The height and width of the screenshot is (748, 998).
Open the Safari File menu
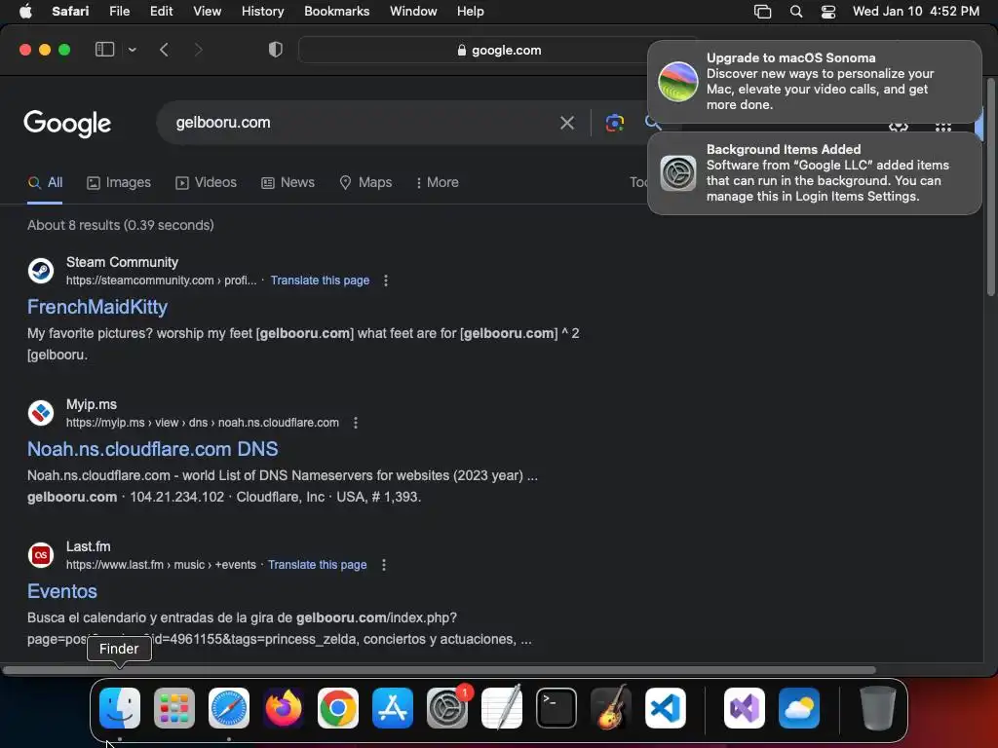tap(120, 12)
